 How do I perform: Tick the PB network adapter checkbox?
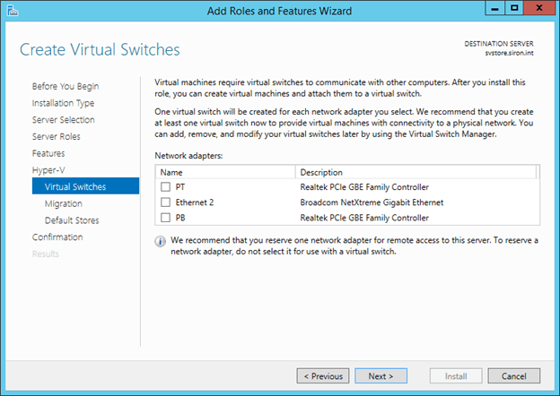tap(165, 217)
